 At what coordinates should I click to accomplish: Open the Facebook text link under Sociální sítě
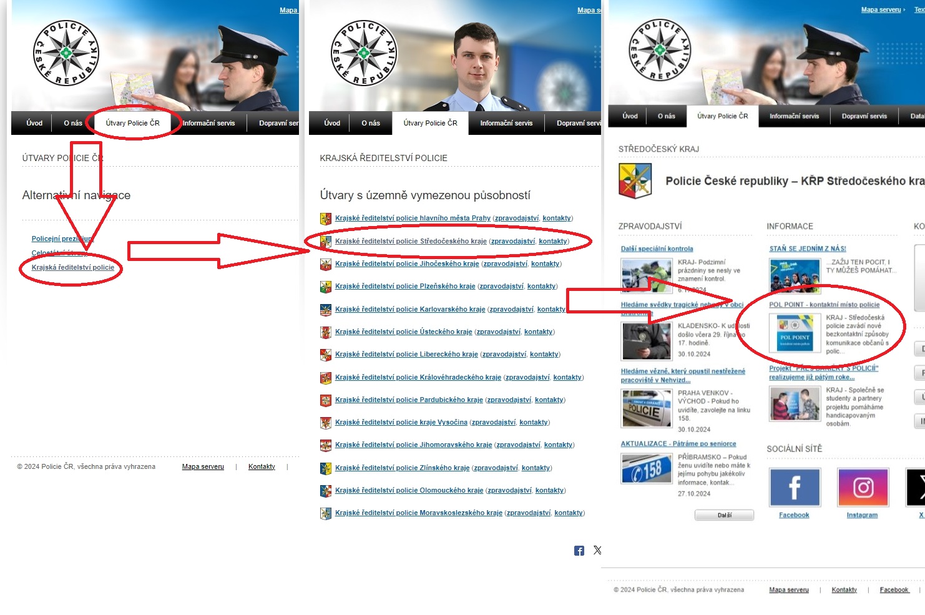pyautogui.click(x=794, y=515)
